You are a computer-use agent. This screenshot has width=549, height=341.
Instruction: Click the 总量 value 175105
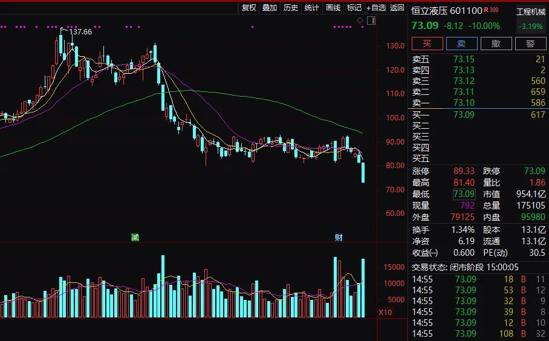[531, 205]
